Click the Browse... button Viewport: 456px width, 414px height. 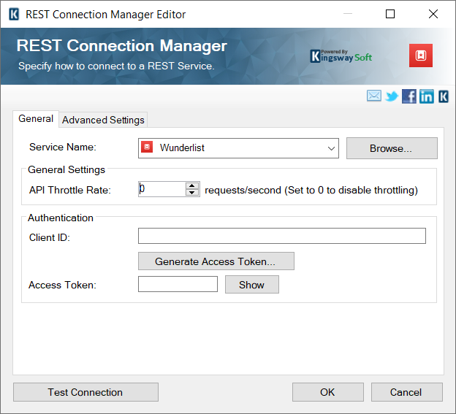[x=392, y=148]
